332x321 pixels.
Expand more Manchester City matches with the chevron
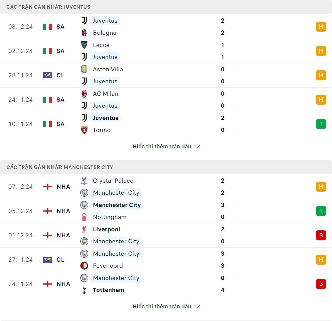[x=197, y=306]
